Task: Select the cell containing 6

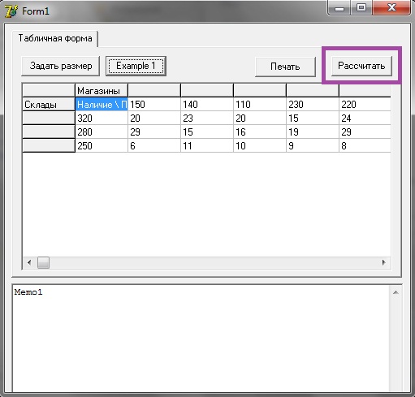Action: (154, 146)
